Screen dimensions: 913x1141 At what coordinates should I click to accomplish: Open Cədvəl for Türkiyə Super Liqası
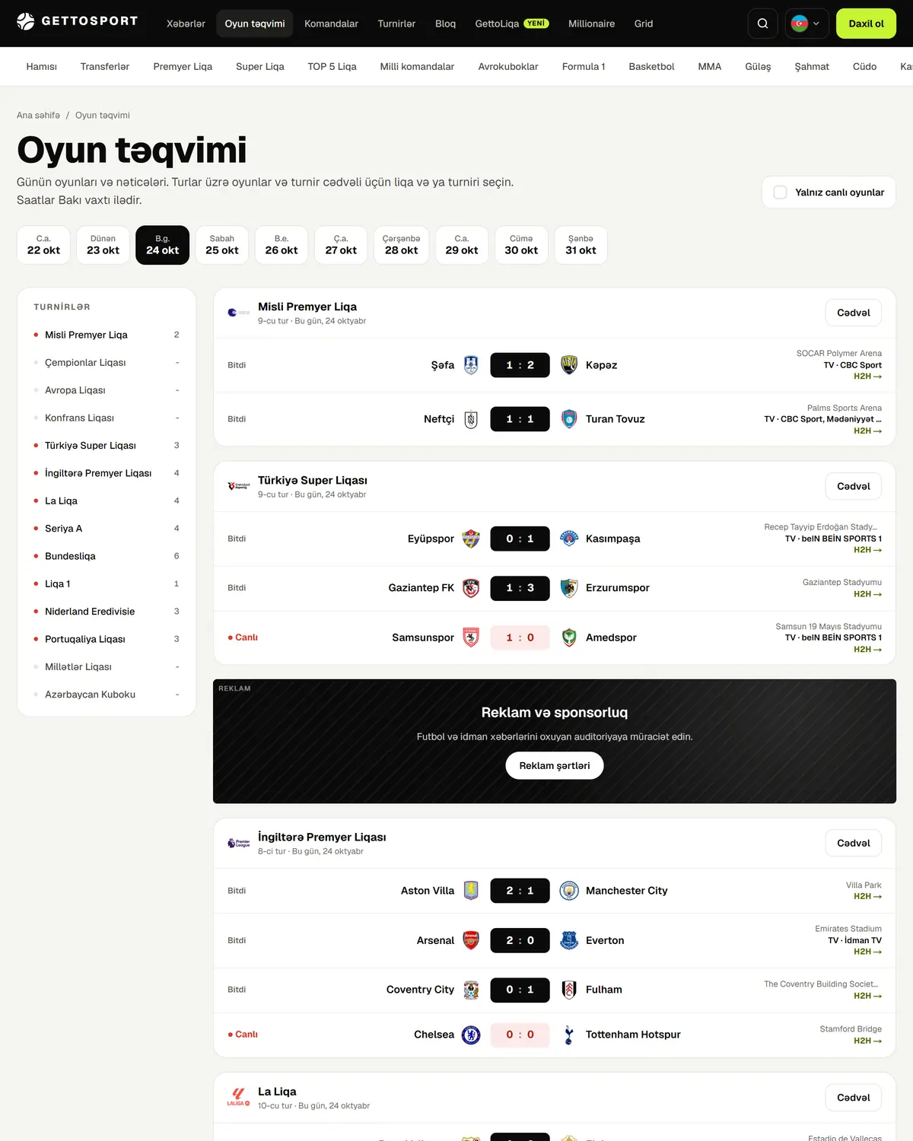tap(854, 486)
